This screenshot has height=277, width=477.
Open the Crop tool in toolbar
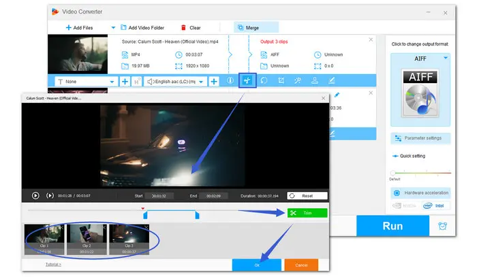coord(281,80)
